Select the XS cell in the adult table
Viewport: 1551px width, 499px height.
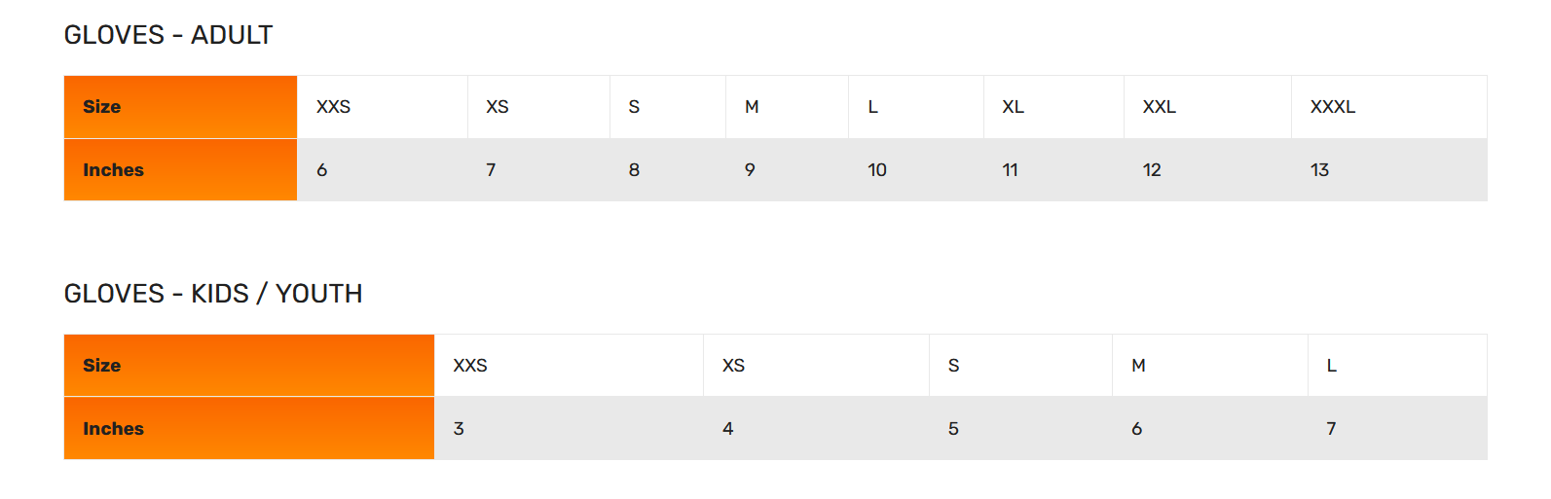pos(538,107)
